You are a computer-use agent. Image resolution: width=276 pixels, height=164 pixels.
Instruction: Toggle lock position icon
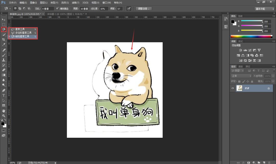click(x=248, y=81)
